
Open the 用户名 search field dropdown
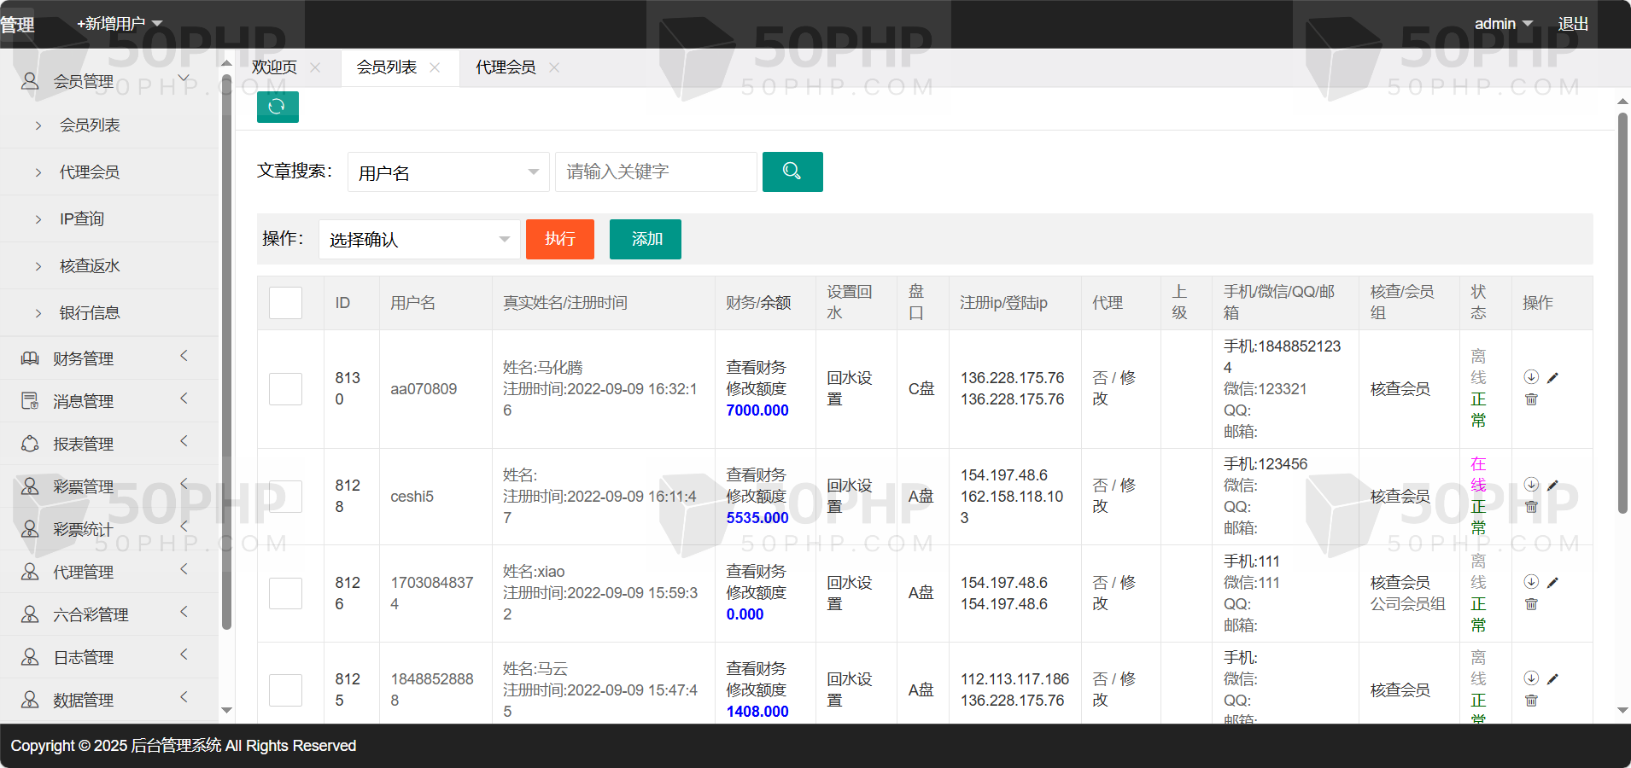(447, 172)
